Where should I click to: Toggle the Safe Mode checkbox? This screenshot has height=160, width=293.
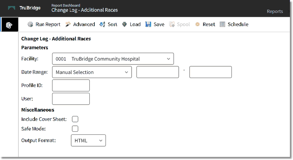tap(75, 128)
